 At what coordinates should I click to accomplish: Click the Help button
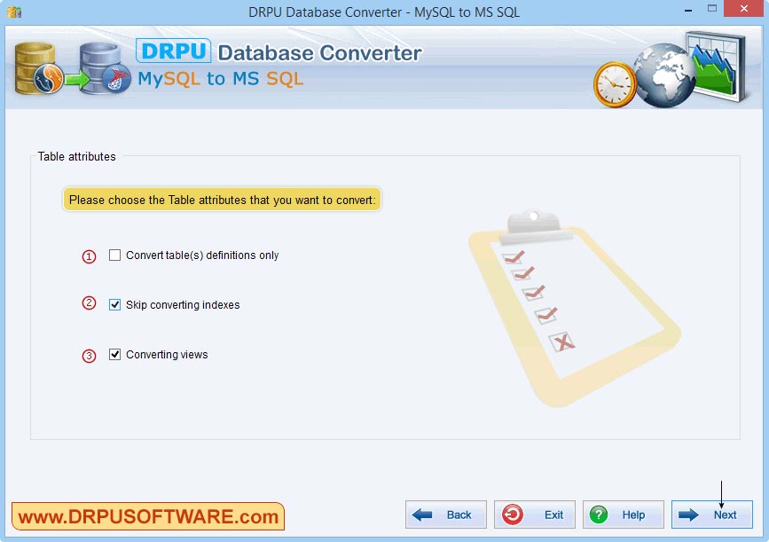click(x=624, y=515)
